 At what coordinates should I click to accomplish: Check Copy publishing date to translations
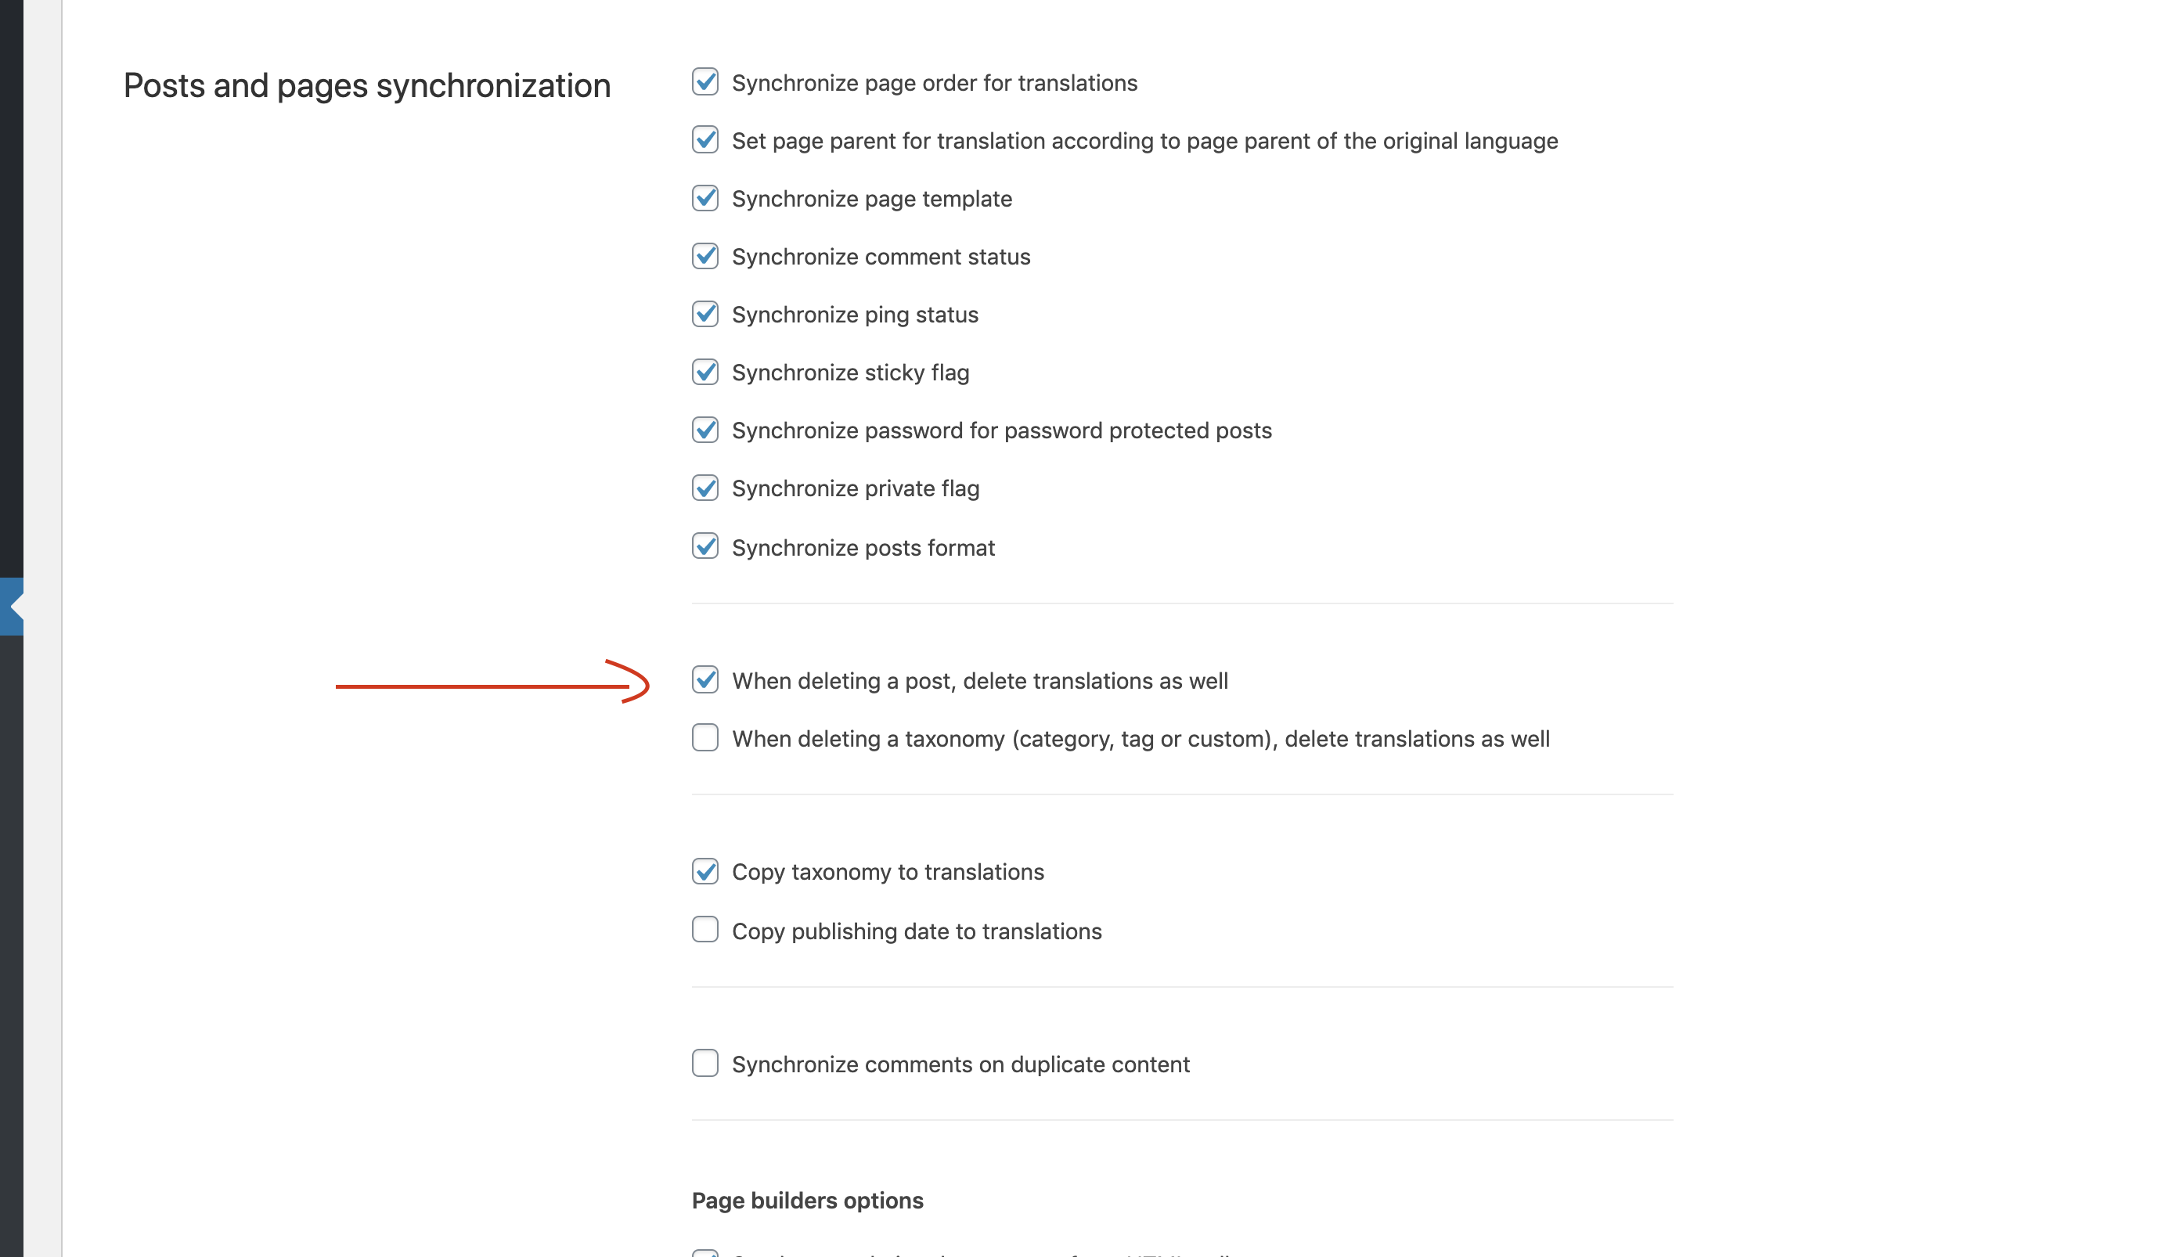pos(705,929)
